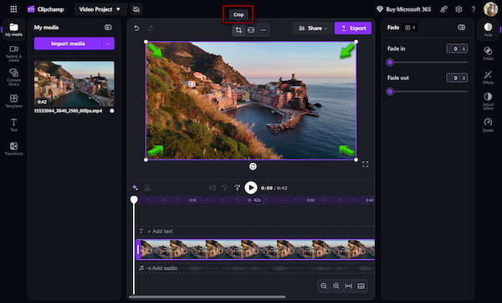
Task: Collapse the Fade properties panel
Action: click(461, 28)
